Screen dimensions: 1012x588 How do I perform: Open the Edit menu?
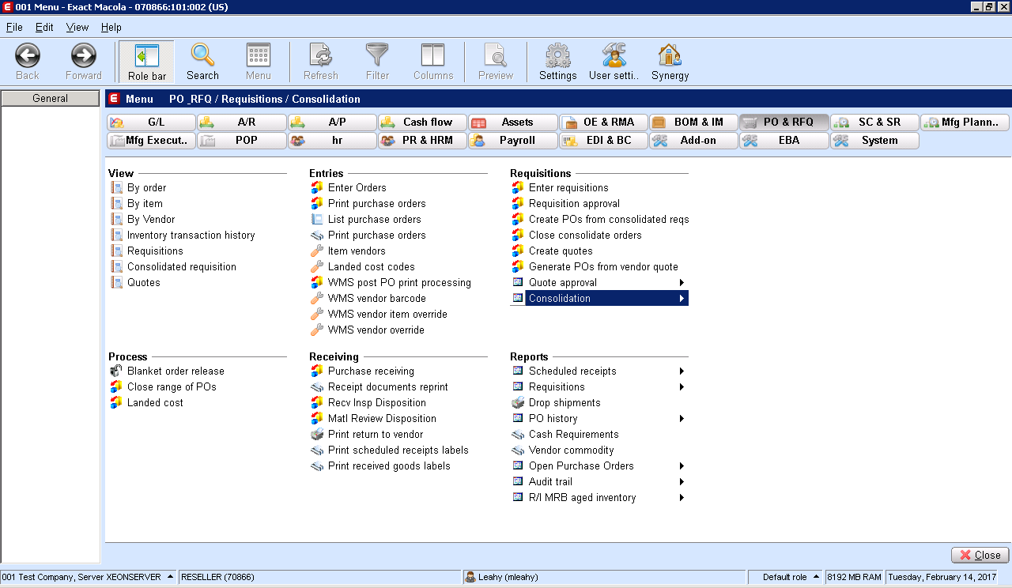[x=44, y=27]
